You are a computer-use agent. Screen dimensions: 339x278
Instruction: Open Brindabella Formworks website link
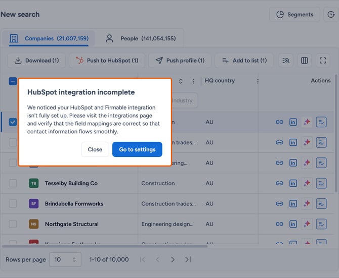pyautogui.click(x=279, y=203)
